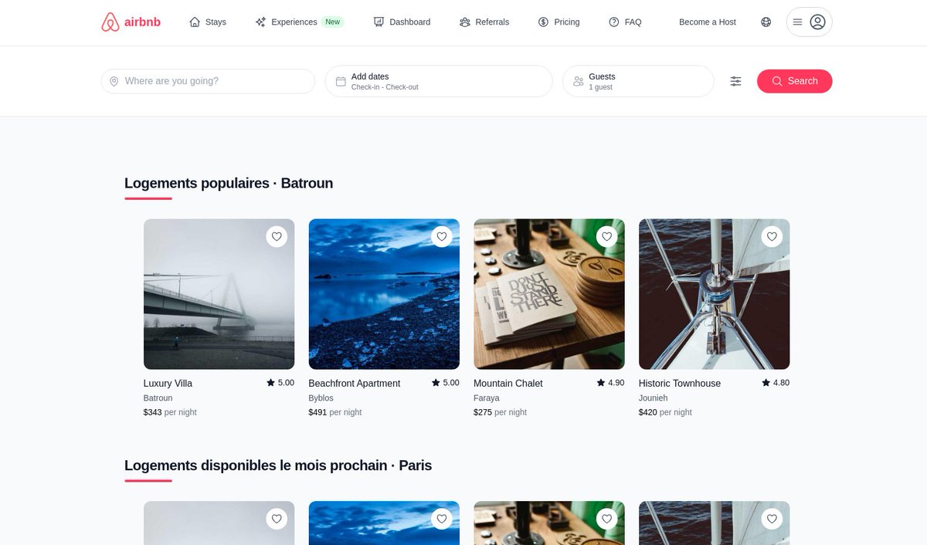This screenshot has width=927, height=545.
Task: Click the Jounieh location text
Action: [654, 398]
